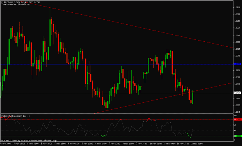Click the '4 Nov 2008' time axis label
The image size is (242, 146).
6,144
